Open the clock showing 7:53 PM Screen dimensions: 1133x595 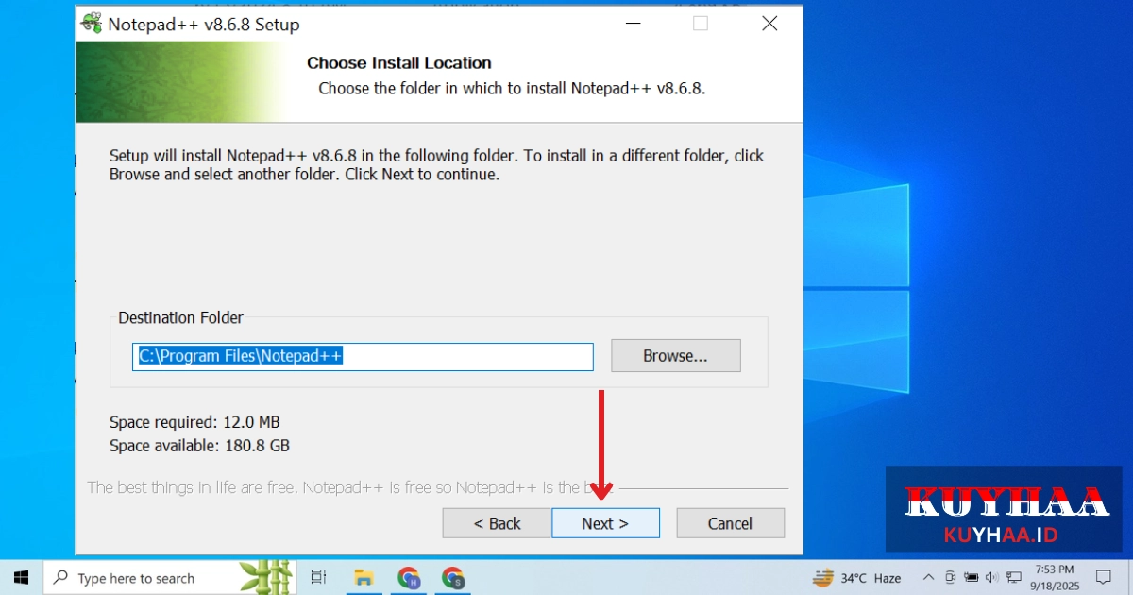tap(1055, 577)
